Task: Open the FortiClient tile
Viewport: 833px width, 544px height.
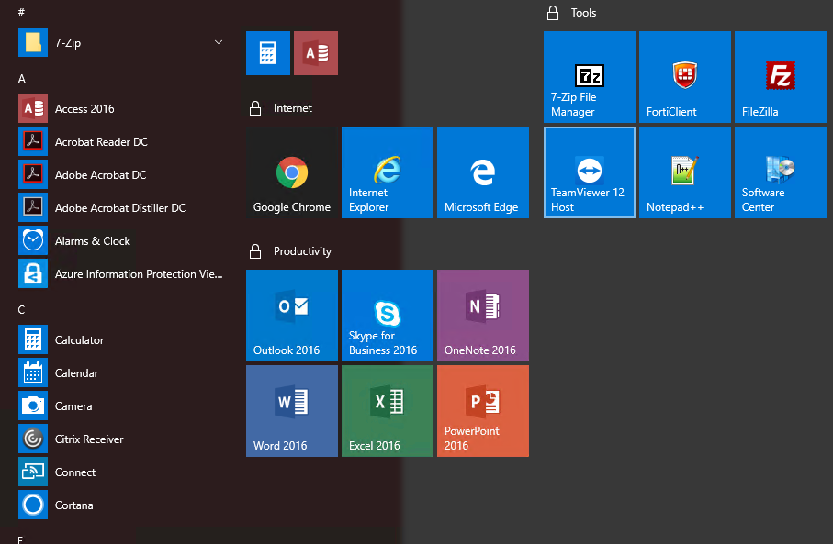Action: coord(684,77)
